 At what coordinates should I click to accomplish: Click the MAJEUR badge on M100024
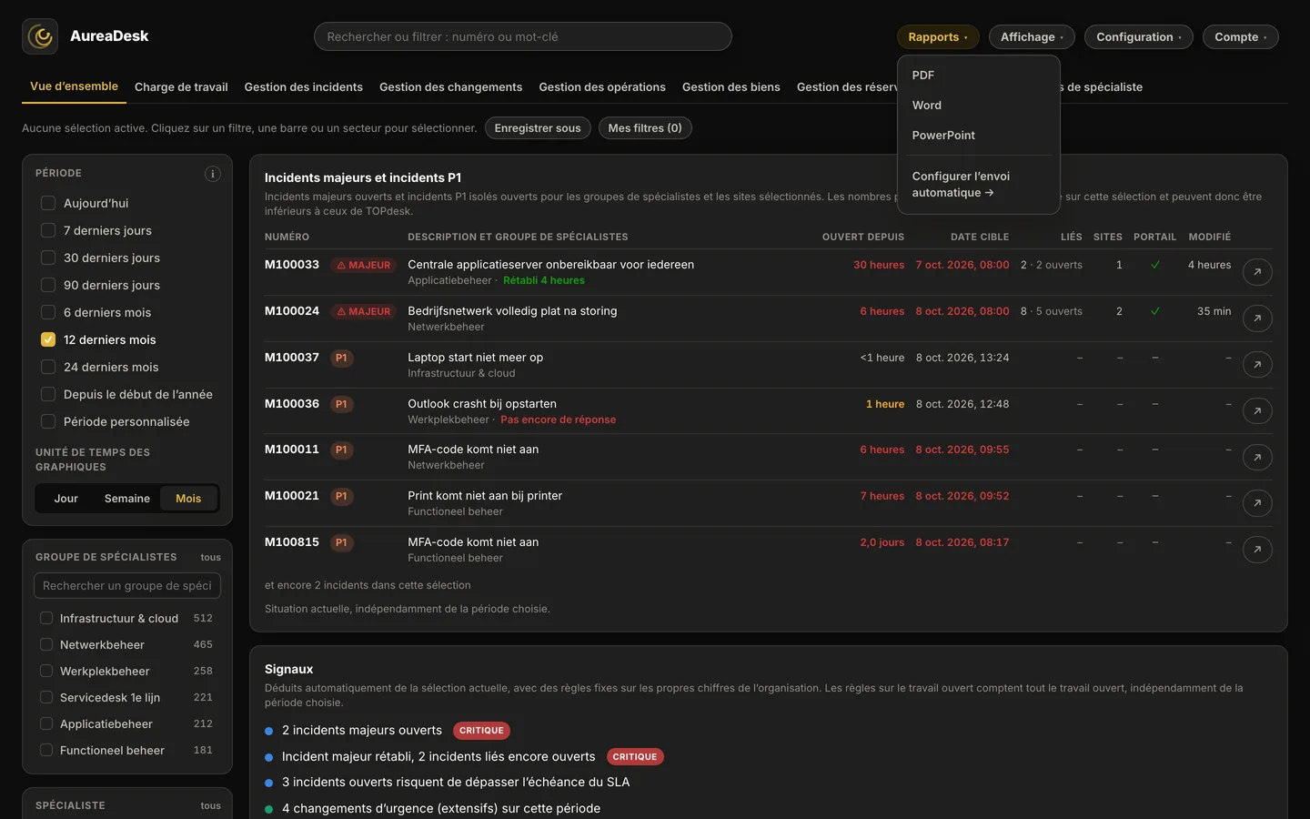[x=364, y=312]
